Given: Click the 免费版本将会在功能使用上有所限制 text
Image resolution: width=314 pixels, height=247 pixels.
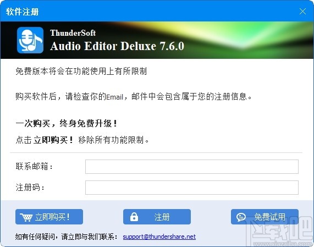Looking at the screenshot, I should point(81,71).
